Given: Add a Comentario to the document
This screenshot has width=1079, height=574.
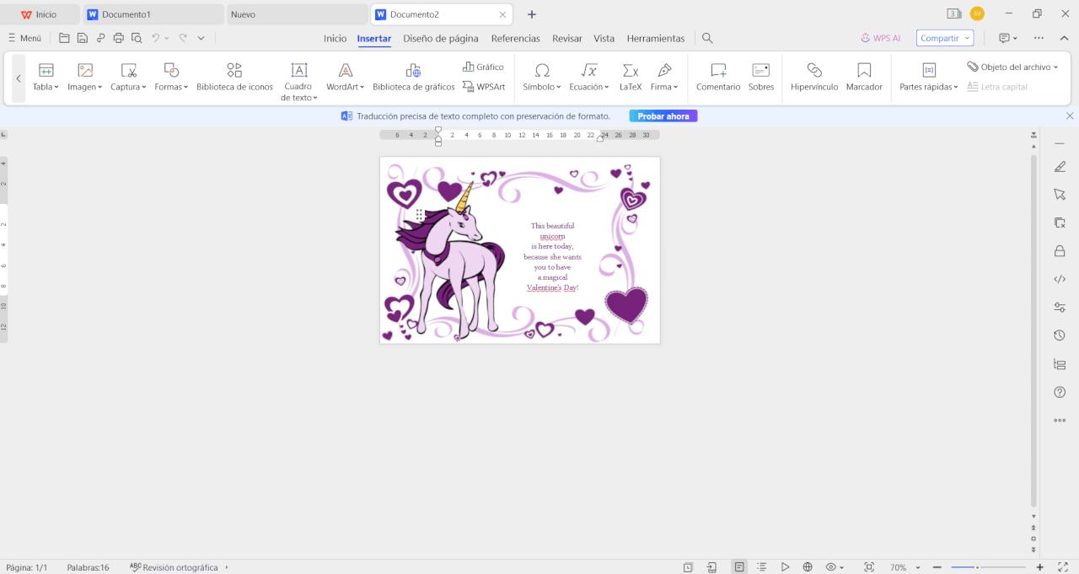Looking at the screenshot, I should (x=718, y=76).
